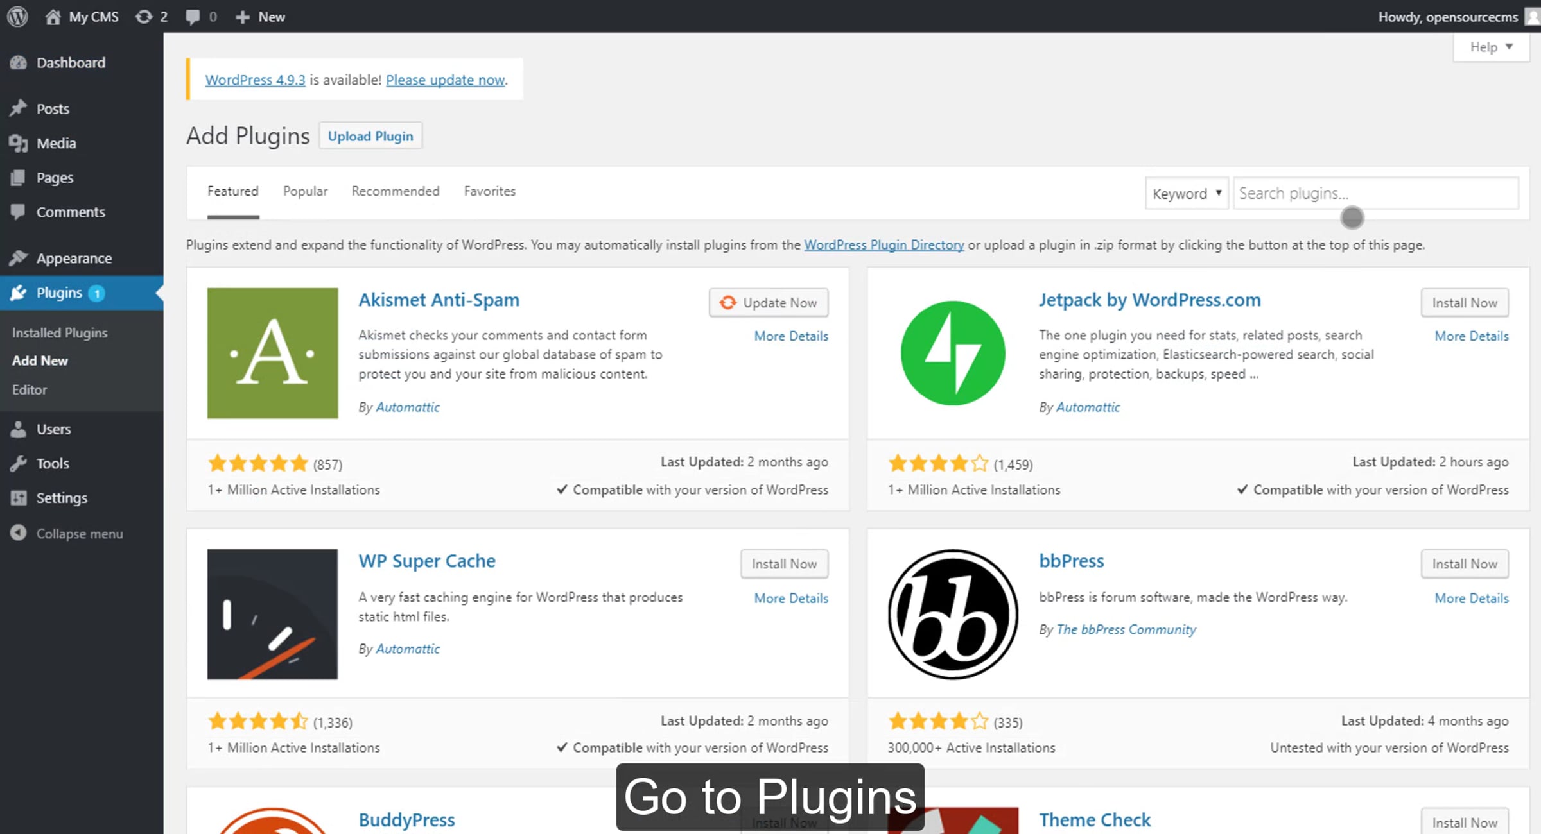1541x834 pixels.
Task: Open the BuddyPress title link
Action: pos(406,820)
